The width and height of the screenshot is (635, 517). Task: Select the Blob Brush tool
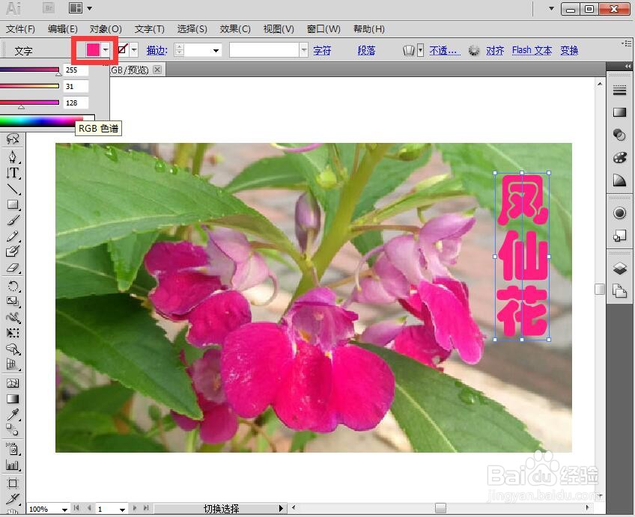pos(13,251)
